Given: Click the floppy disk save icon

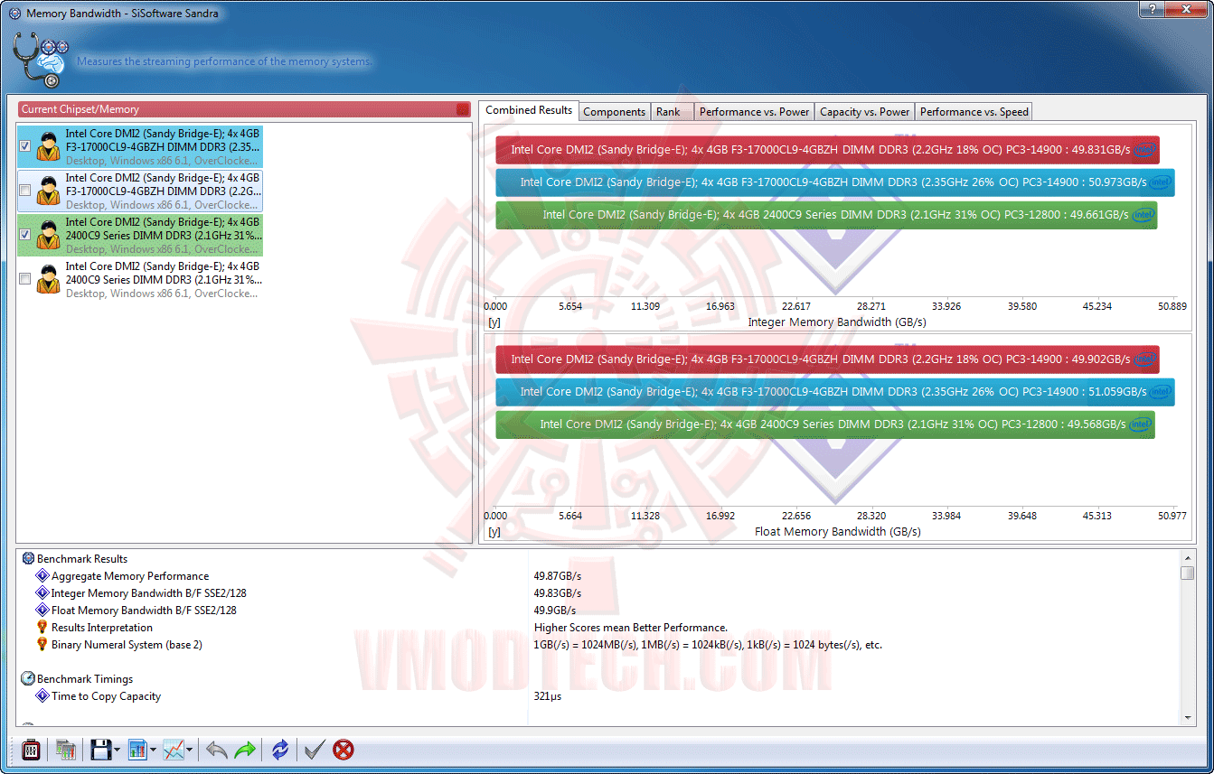Looking at the screenshot, I should (x=100, y=750).
